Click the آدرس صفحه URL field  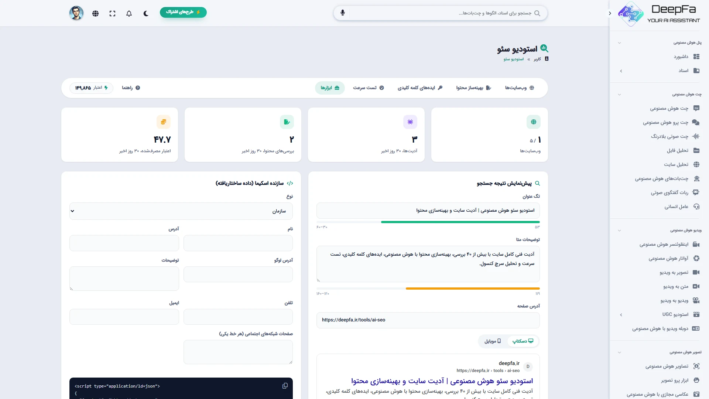click(x=428, y=320)
